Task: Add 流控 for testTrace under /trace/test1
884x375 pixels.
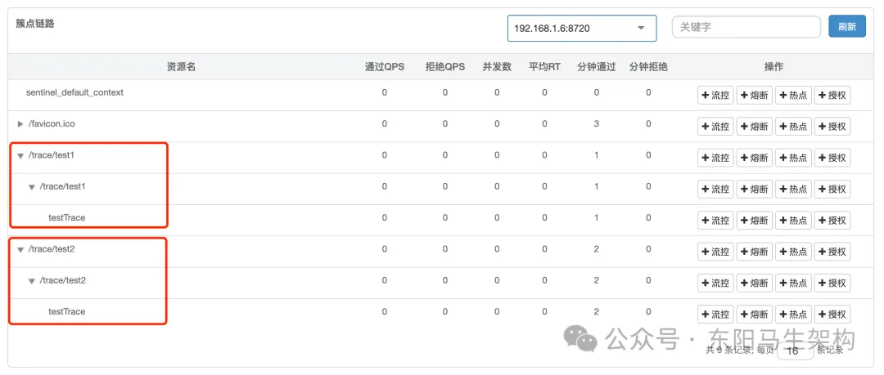Action: [x=715, y=220]
